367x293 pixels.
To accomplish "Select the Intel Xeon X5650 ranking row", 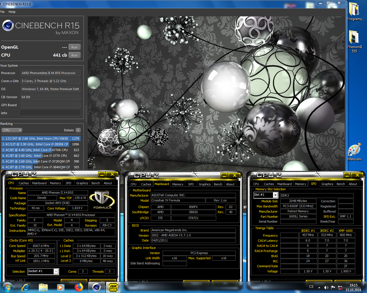I will click(40, 138).
